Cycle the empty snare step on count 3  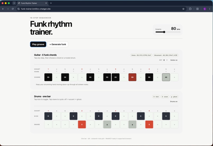pyautogui.click(x=115, y=124)
